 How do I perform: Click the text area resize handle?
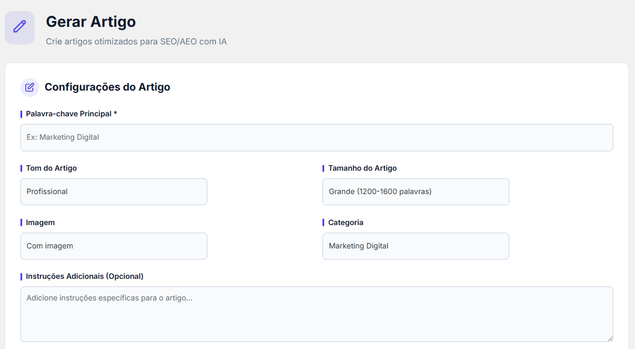(x=609, y=338)
